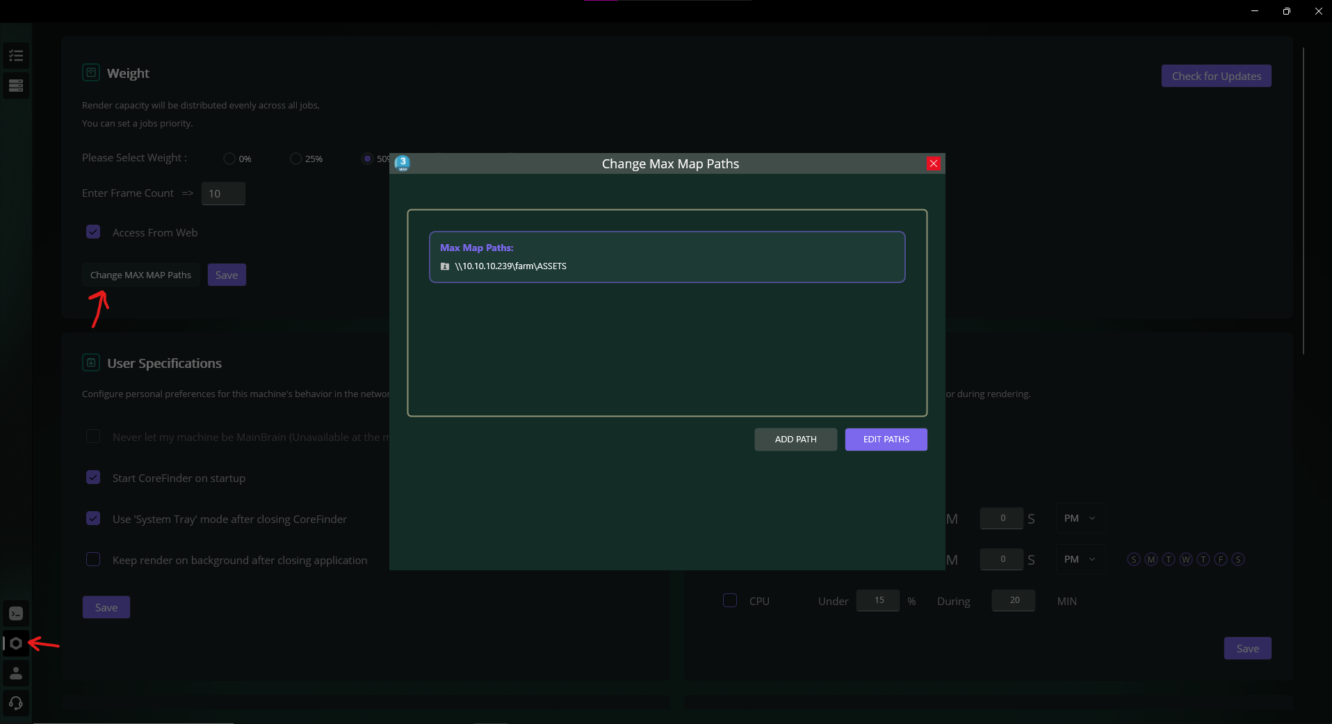
Task: Open the server rack sidebar icon
Action: tap(16, 86)
